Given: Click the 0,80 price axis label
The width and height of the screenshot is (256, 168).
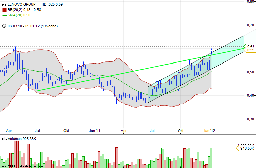Looking at the screenshot, I should pos(250,1).
